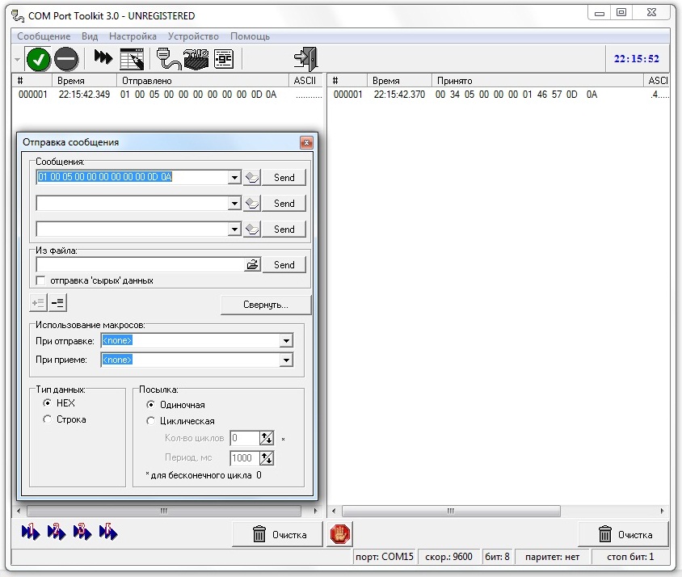Click the green checkmark connect icon
Image resolution: width=682 pixels, height=577 pixels.
click(38, 59)
